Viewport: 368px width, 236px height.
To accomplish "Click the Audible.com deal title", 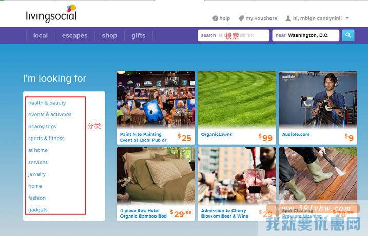I will (x=296, y=134).
